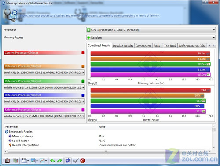
Task: Open the dropdown arrow next to save icon
Action: (x=28, y=161)
